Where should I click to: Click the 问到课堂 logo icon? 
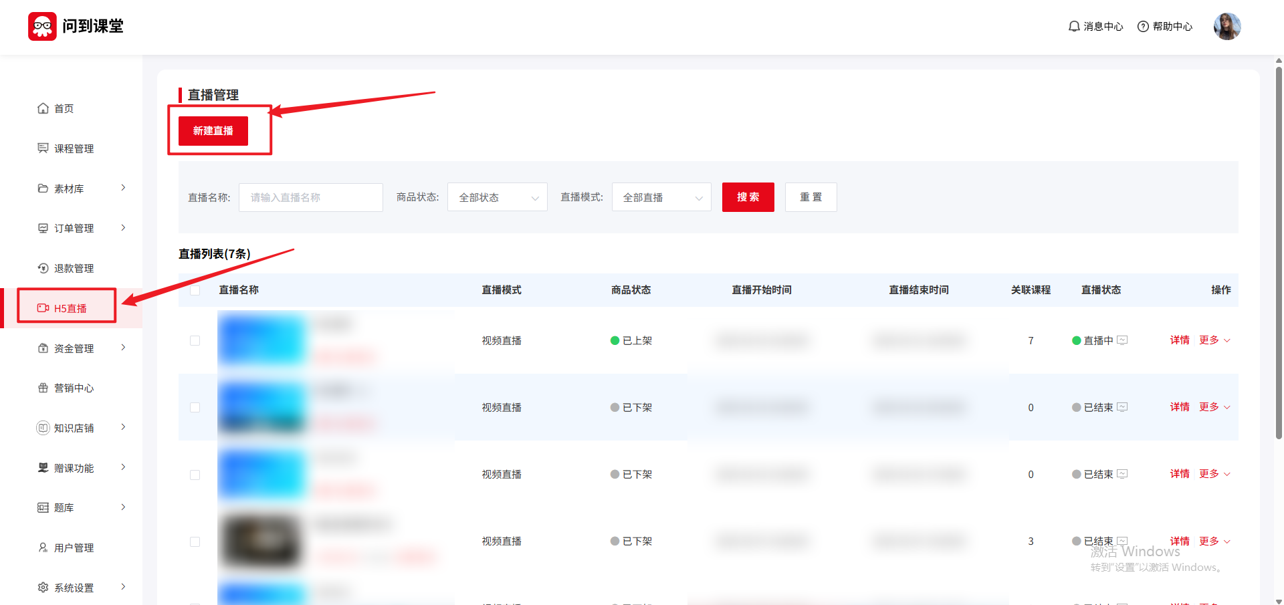(x=42, y=27)
